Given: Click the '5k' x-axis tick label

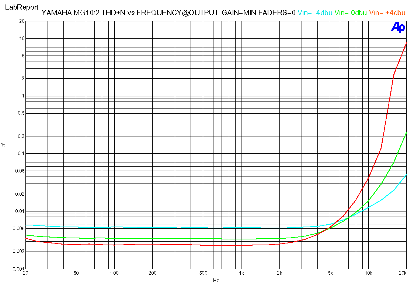Looking at the screenshot, I should point(330,273).
